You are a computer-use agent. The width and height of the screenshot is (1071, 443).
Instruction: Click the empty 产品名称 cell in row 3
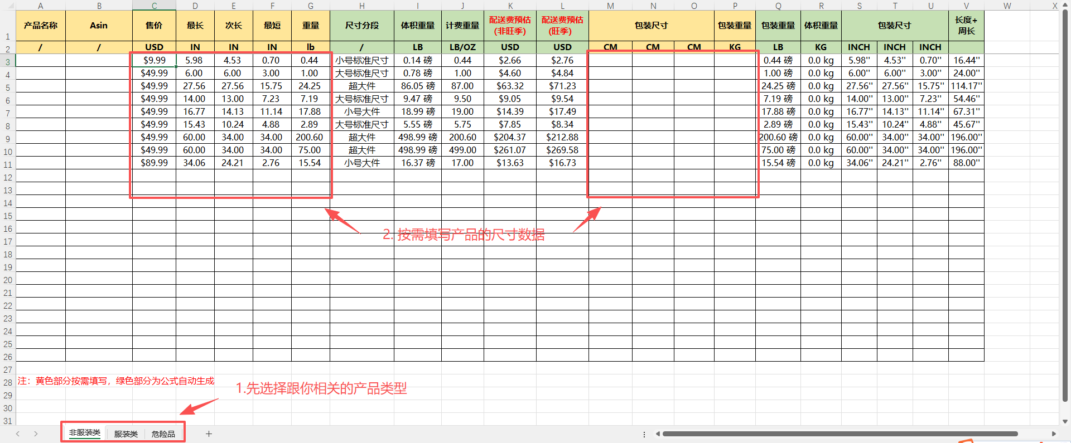(x=40, y=60)
